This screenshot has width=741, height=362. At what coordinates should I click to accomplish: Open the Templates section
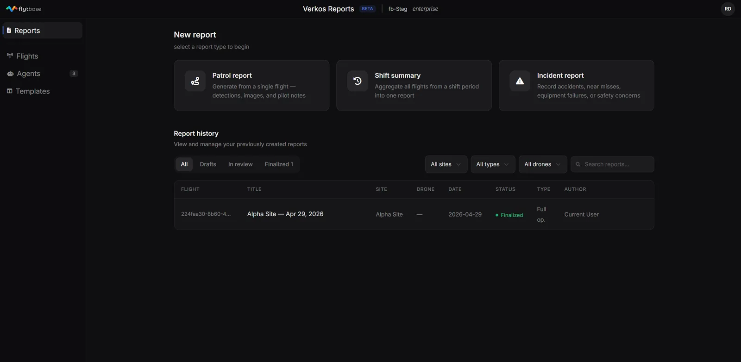(x=42, y=91)
